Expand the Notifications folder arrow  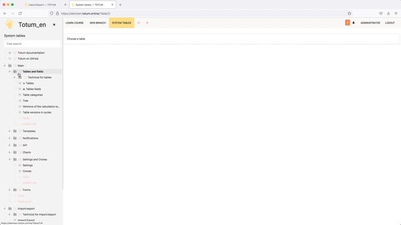(x=9, y=138)
